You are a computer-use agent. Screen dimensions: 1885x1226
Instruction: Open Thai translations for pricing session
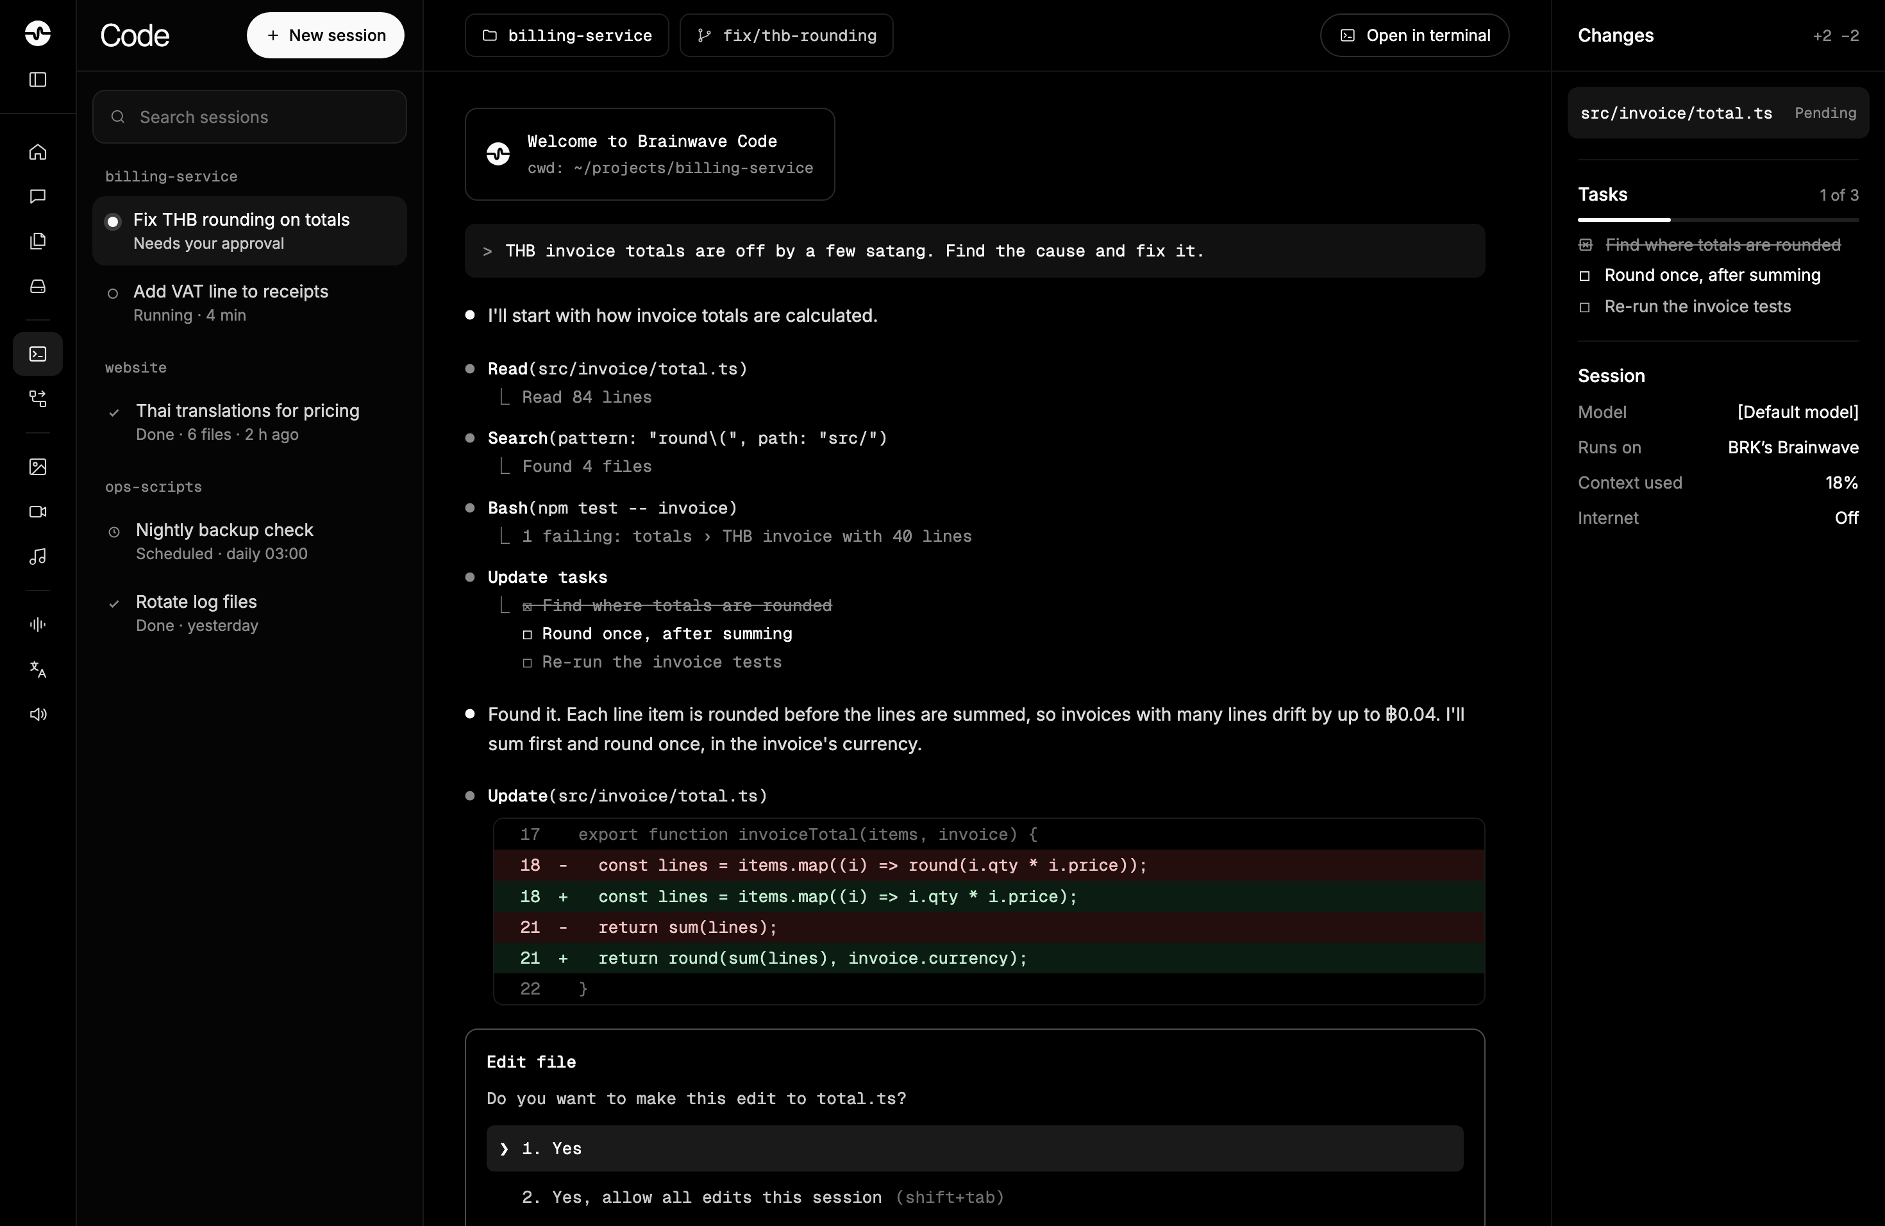click(x=249, y=422)
